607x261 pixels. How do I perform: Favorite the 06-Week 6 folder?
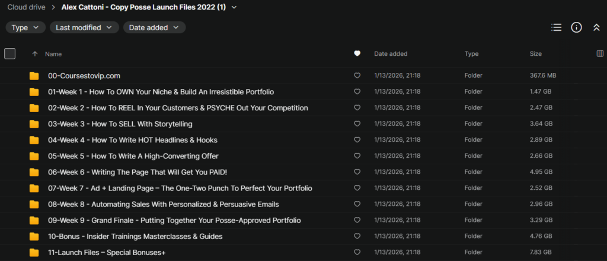[x=357, y=173]
